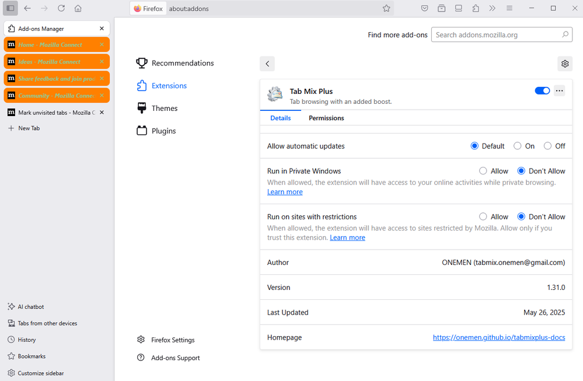Select the Details tab
The width and height of the screenshot is (583, 381).
281,118
